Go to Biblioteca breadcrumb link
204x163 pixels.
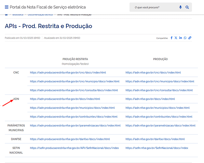click(18, 15)
